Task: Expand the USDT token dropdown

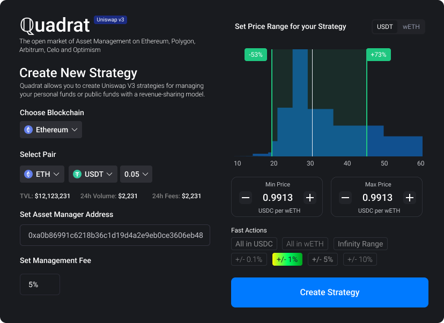Action: click(x=93, y=174)
